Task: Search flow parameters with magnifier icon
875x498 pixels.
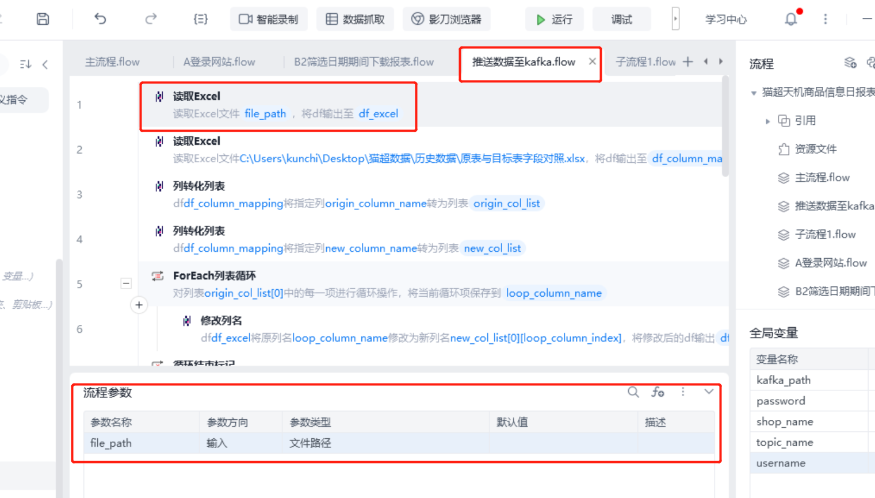Action: click(633, 392)
